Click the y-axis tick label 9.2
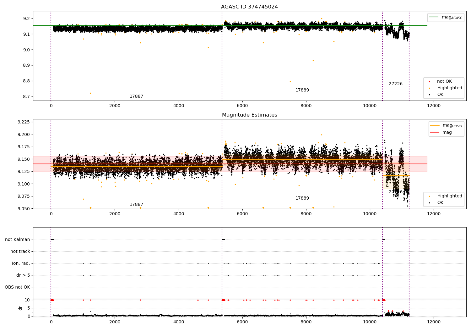The image size is (471, 329). 26,19
